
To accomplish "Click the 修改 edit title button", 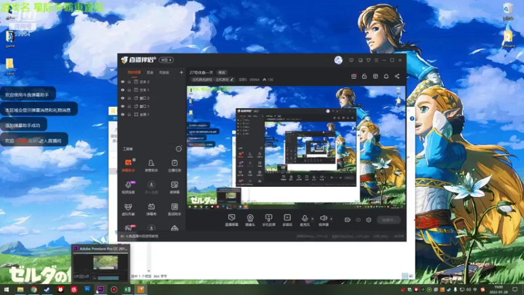I will 222,72.
